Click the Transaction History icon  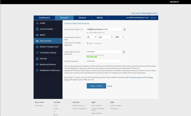point(37,53)
